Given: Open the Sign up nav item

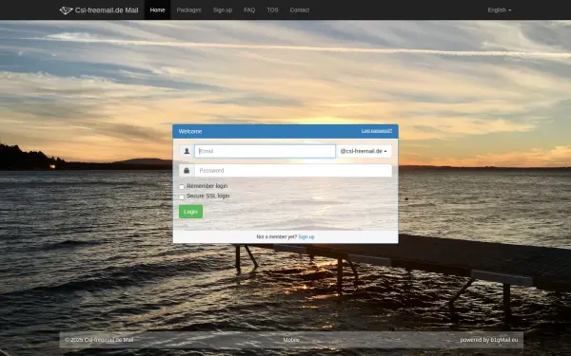Looking at the screenshot, I should pos(223,9).
